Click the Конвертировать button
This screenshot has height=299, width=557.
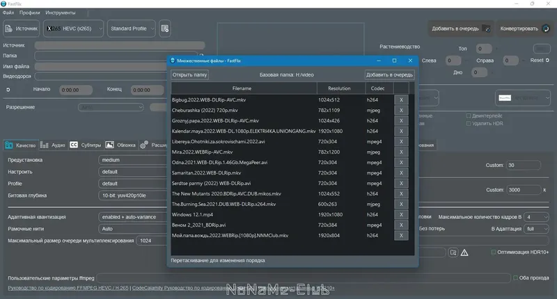(524, 29)
